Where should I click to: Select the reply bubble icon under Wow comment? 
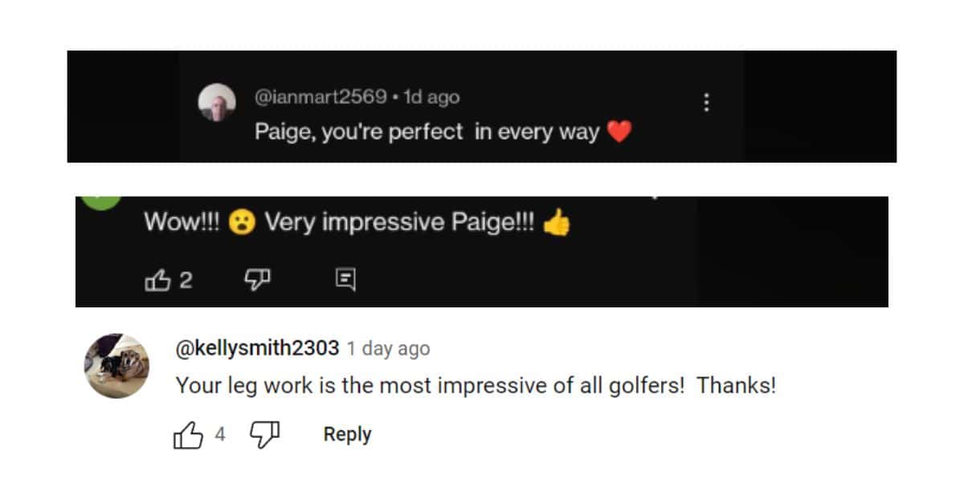pyautogui.click(x=345, y=278)
